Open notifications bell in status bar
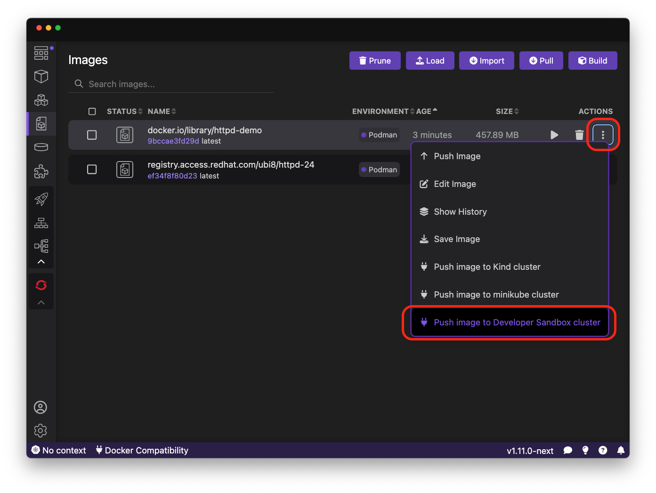 pos(621,450)
